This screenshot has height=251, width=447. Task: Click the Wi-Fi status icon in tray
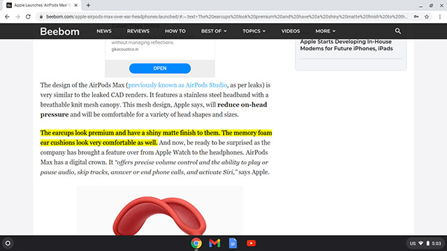coord(420,243)
